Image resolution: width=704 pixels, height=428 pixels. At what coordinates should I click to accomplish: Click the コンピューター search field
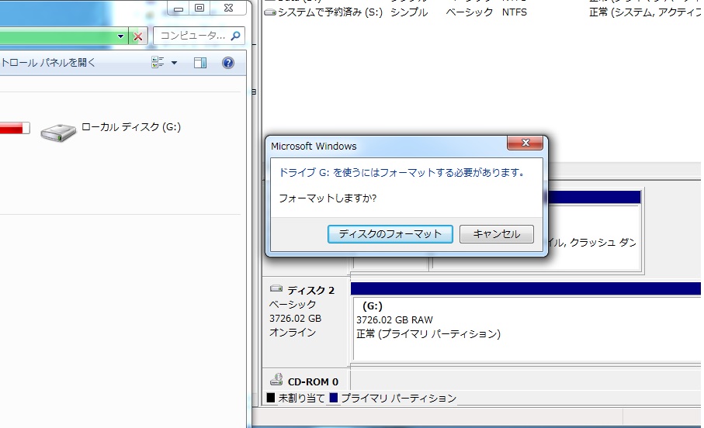pyautogui.click(x=199, y=36)
